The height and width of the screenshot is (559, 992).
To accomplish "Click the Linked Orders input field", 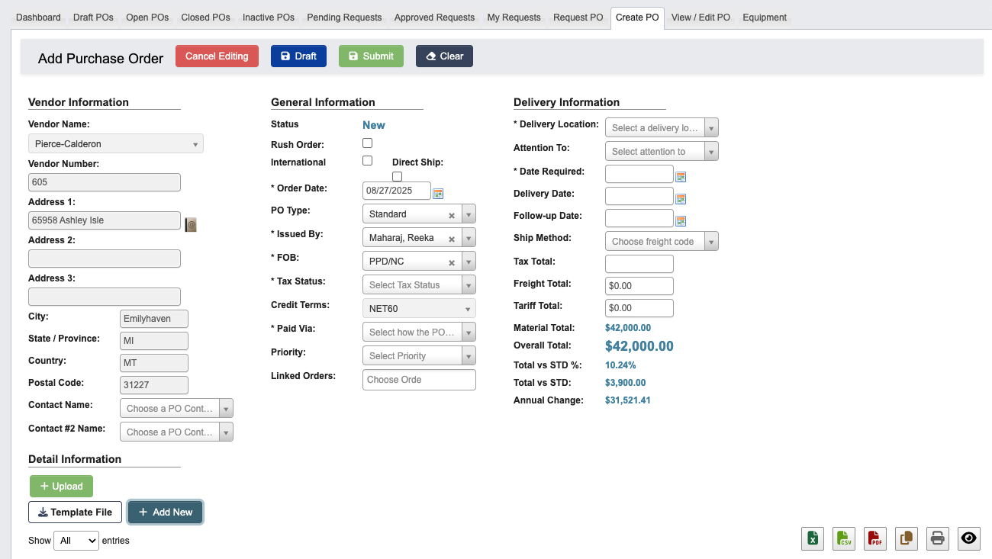I will 419,380.
